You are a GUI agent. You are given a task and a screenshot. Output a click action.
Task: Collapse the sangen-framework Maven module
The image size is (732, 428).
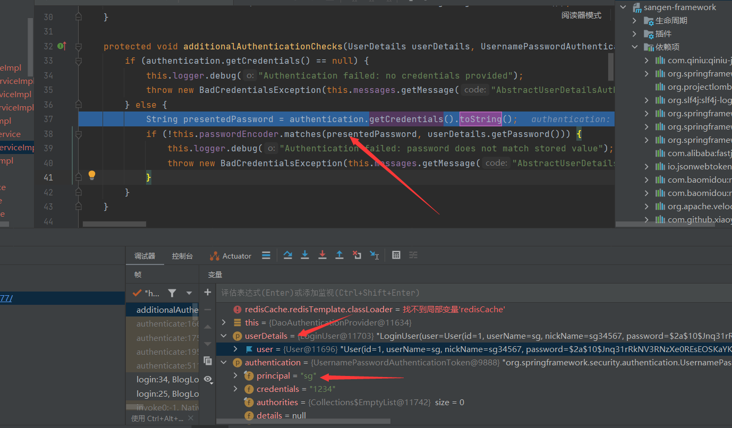tap(623, 7)
